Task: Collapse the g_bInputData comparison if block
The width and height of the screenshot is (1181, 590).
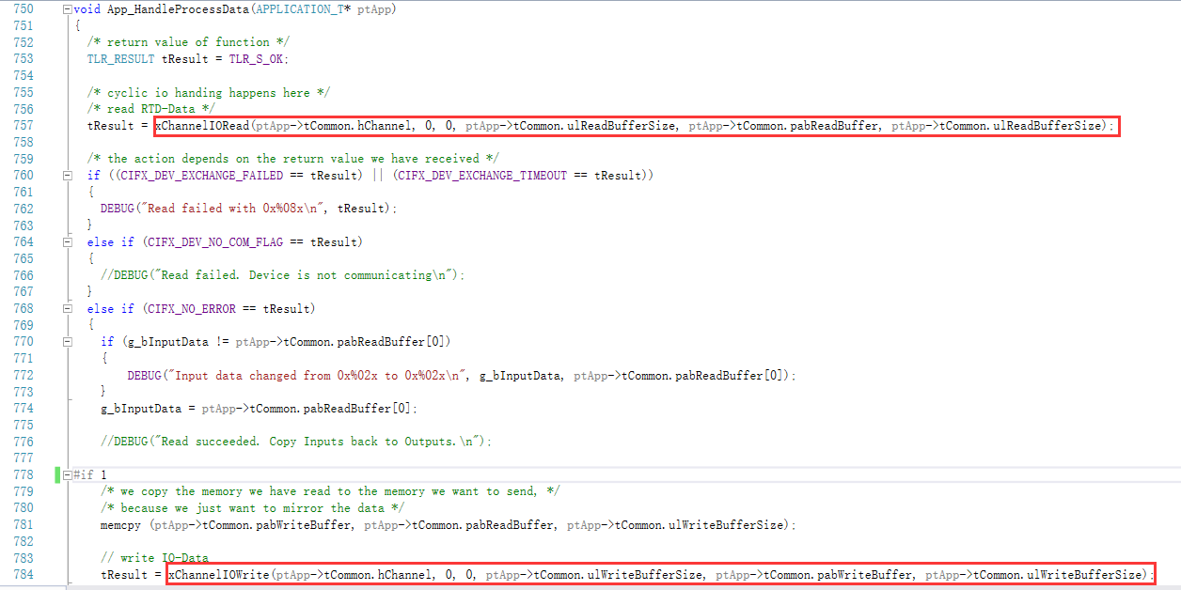Action: [67, 342]
